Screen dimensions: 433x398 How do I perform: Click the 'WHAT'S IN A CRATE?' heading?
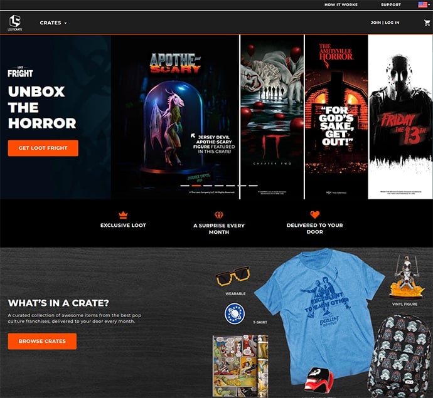click(58, 303)
